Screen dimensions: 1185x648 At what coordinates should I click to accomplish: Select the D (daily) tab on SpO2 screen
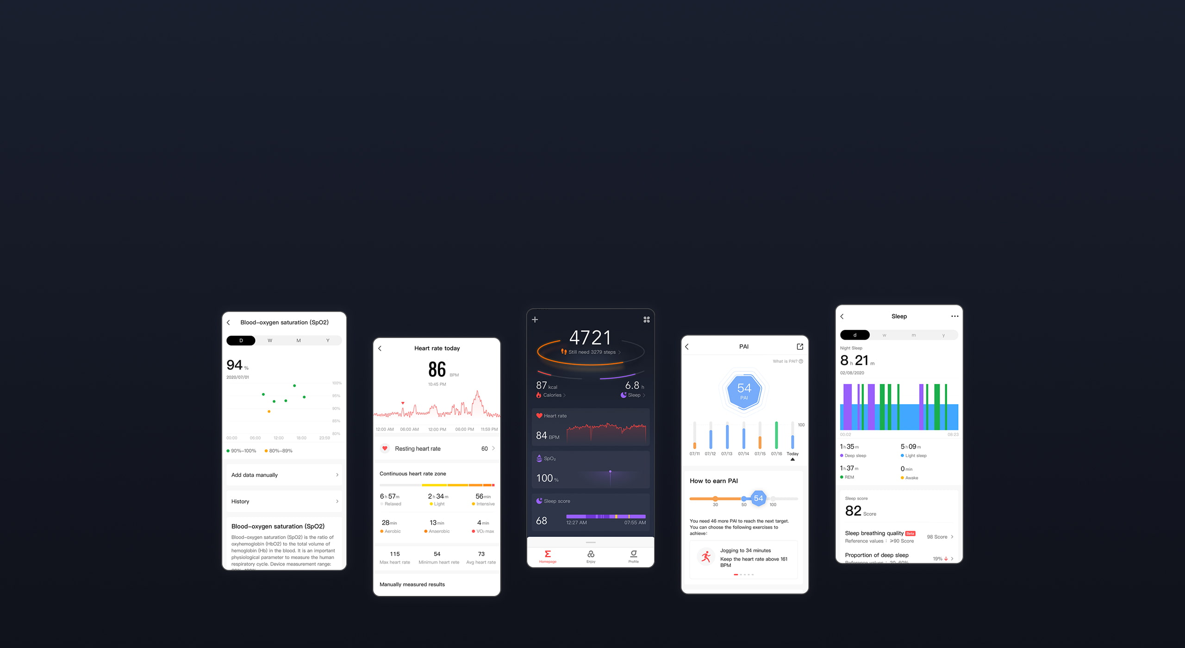[x=240, y=338]
